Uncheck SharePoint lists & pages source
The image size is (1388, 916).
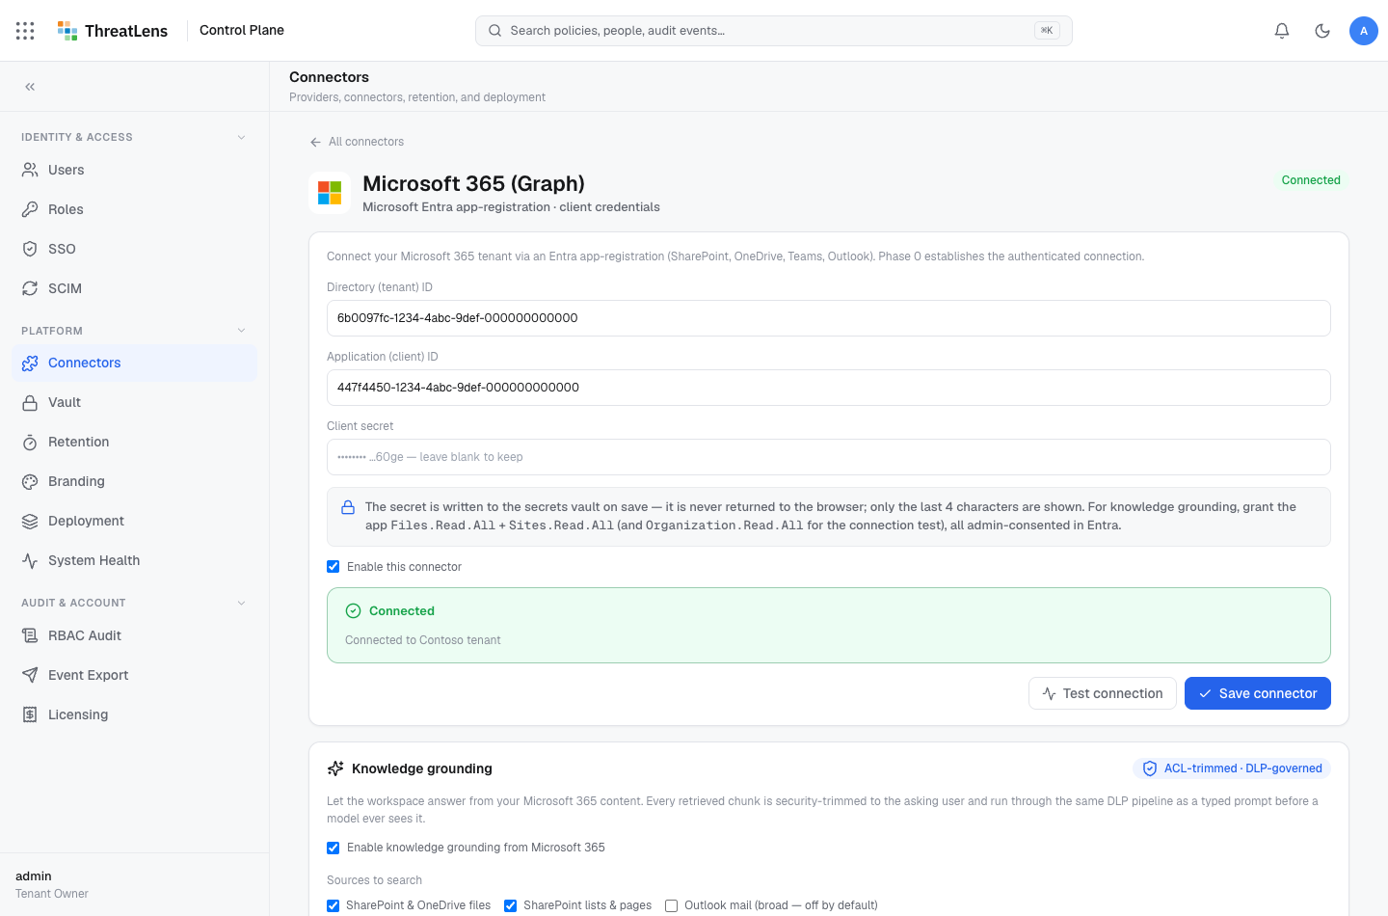[511, 905]
